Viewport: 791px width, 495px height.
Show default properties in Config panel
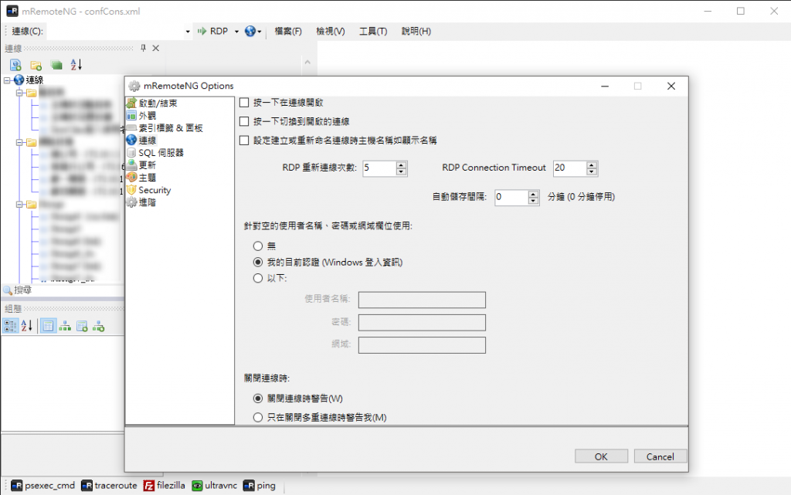coord(82,326)
